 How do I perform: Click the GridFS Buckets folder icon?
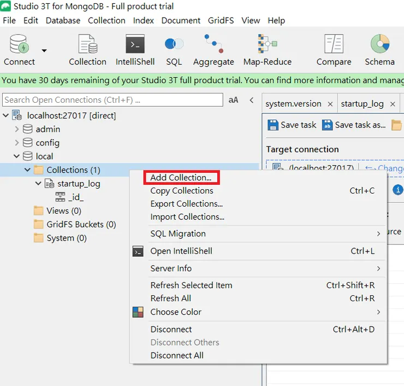[x=39, y=225]
